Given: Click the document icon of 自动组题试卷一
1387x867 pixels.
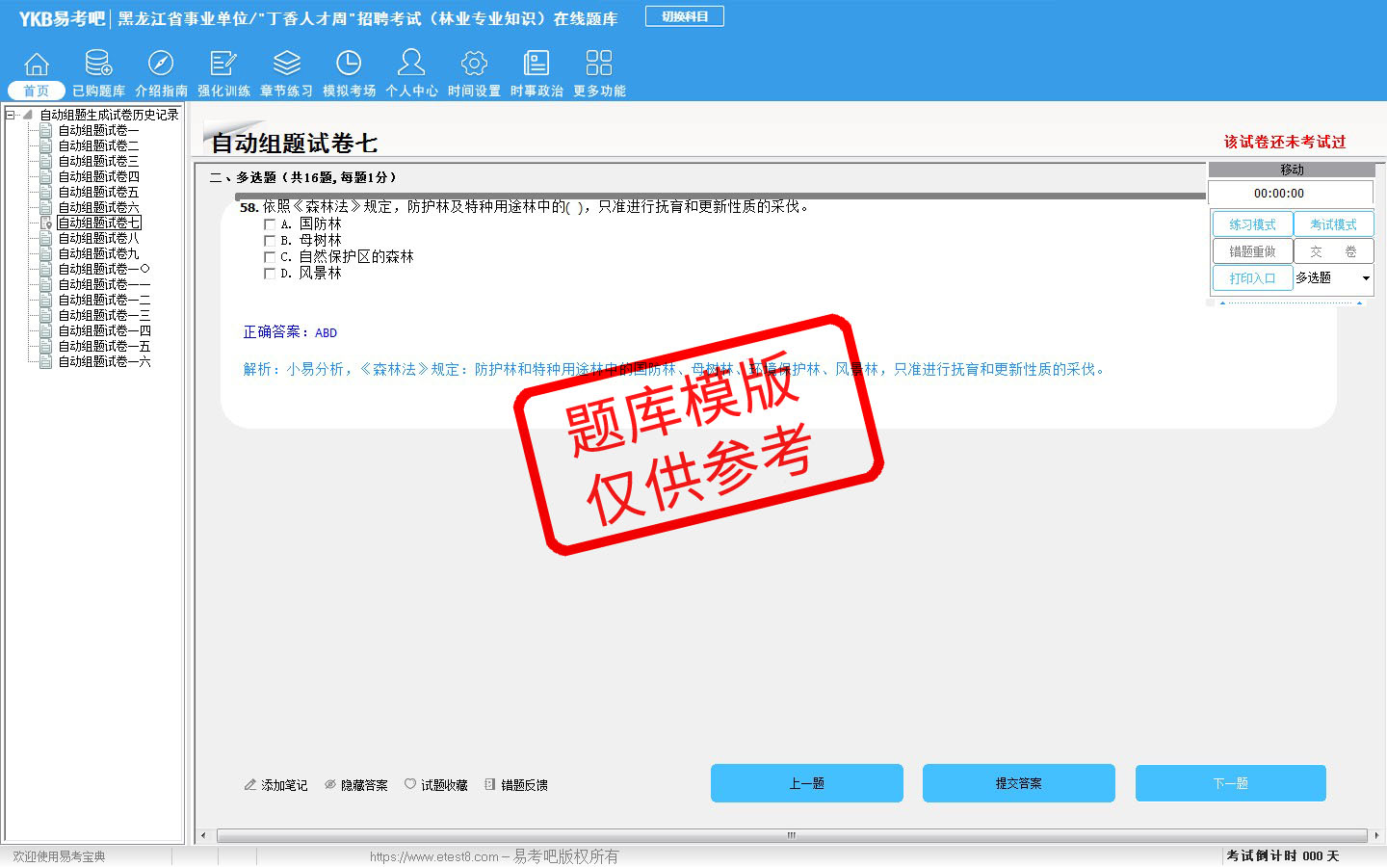Looking at the screenshot, I should tap(46, 130).
